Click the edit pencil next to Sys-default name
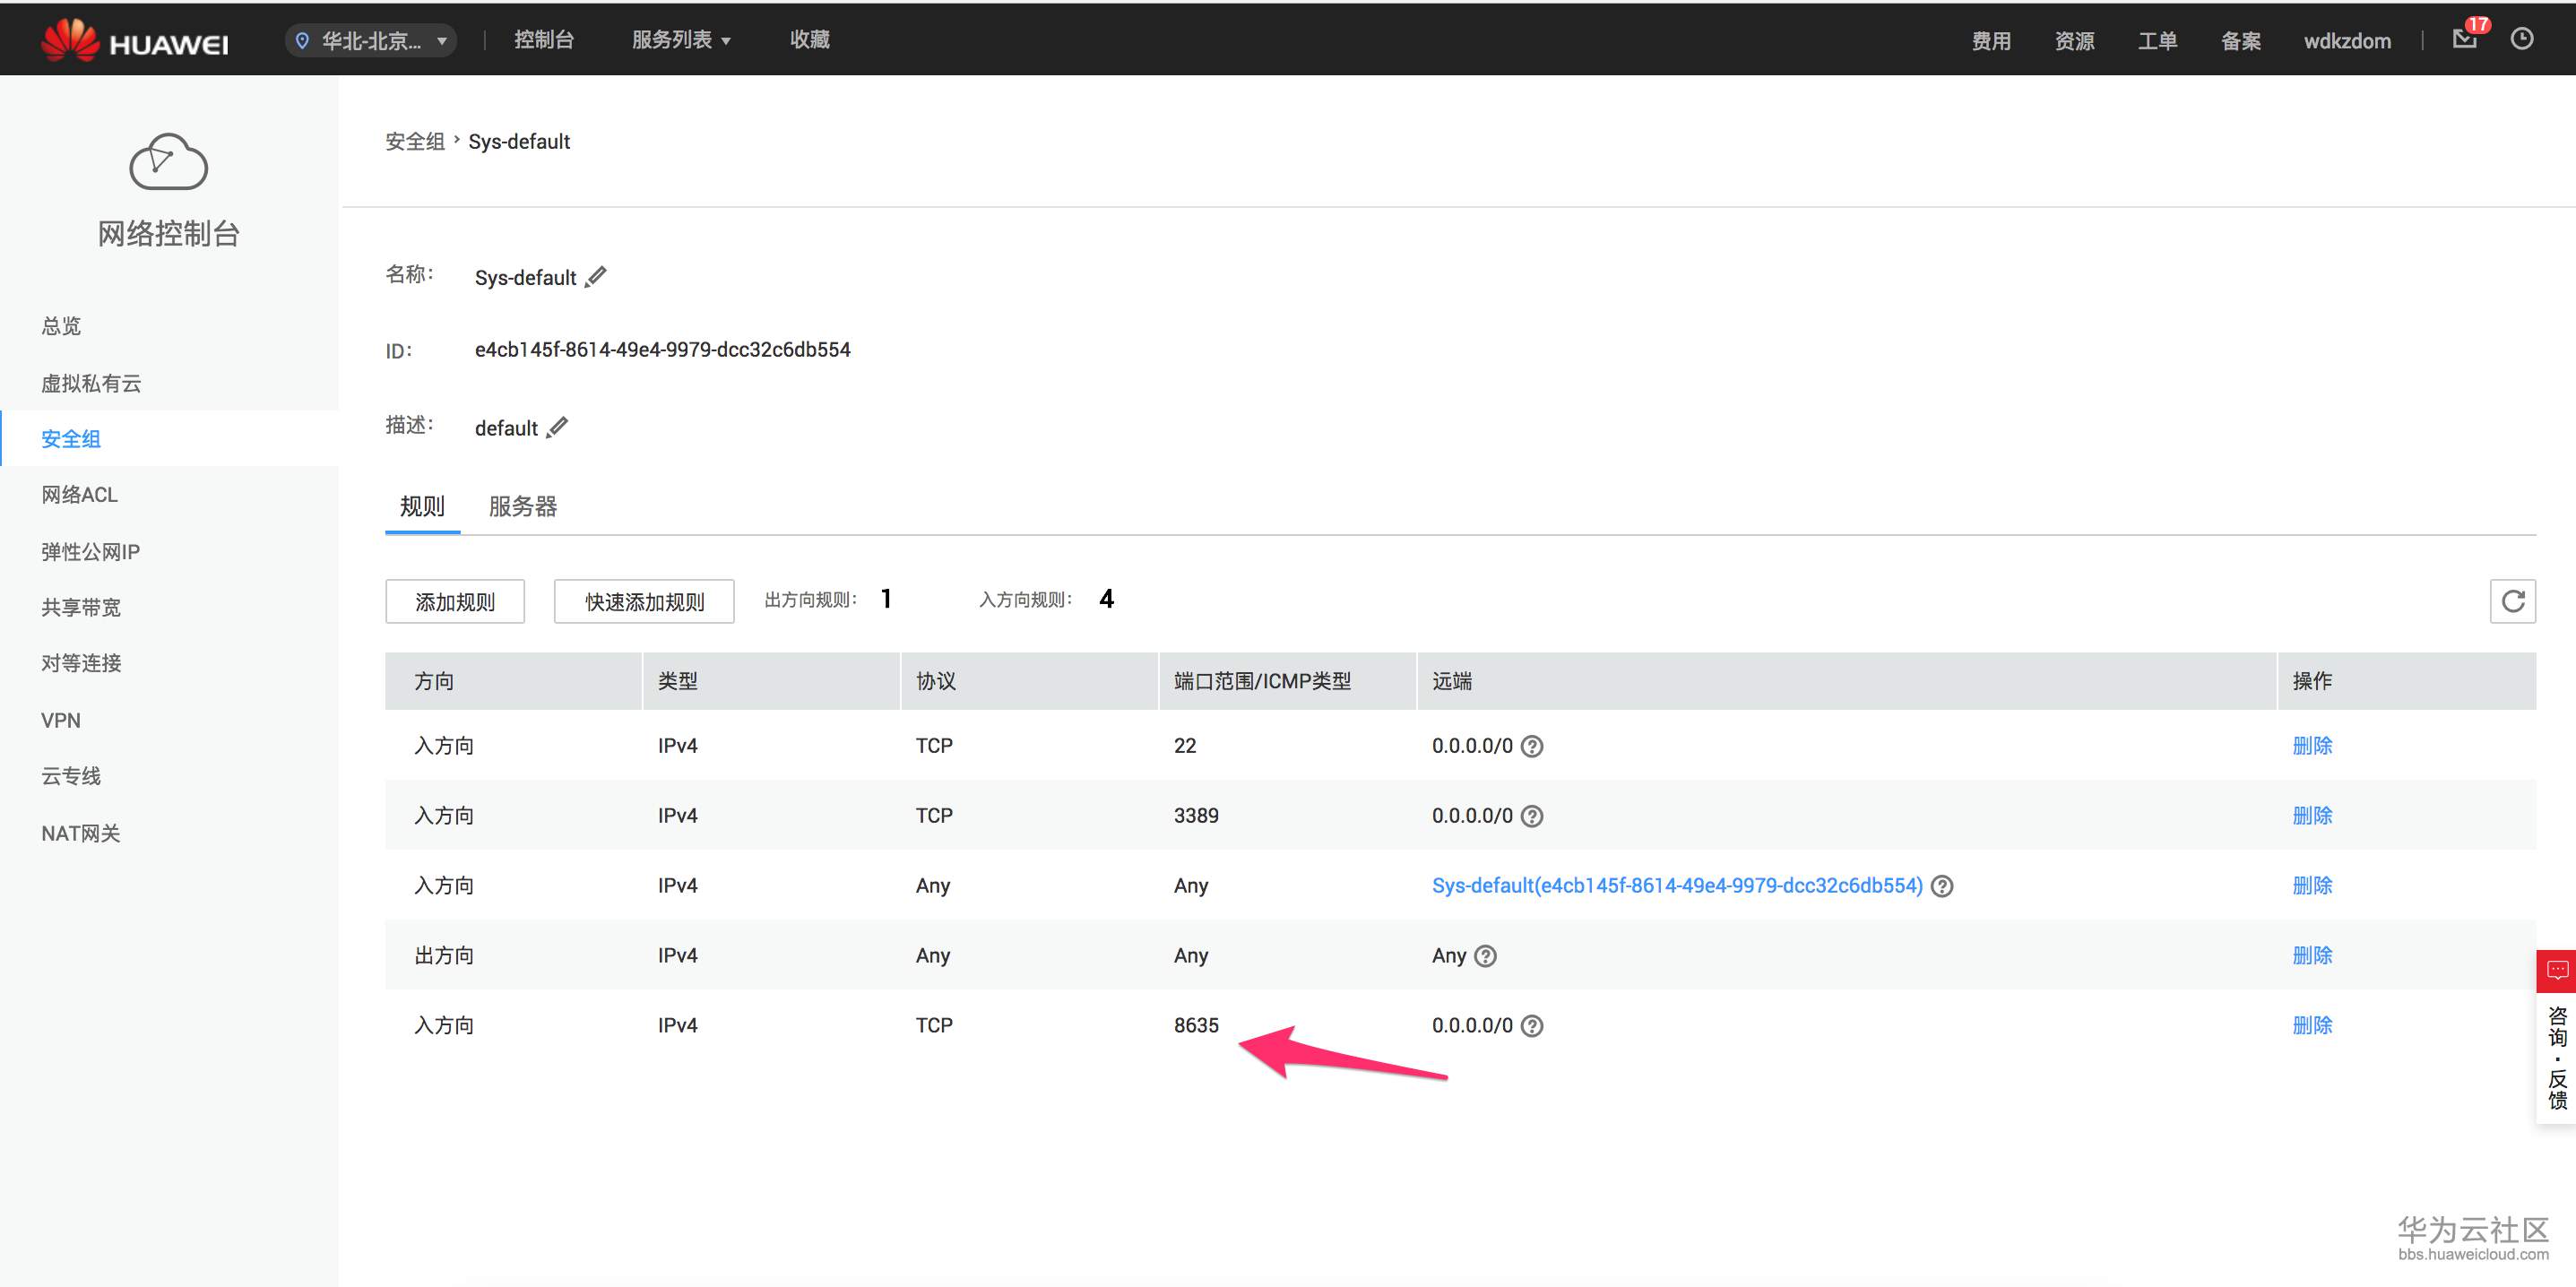2576x1287 pixels. pyautogui.click(x=596, y=276)
